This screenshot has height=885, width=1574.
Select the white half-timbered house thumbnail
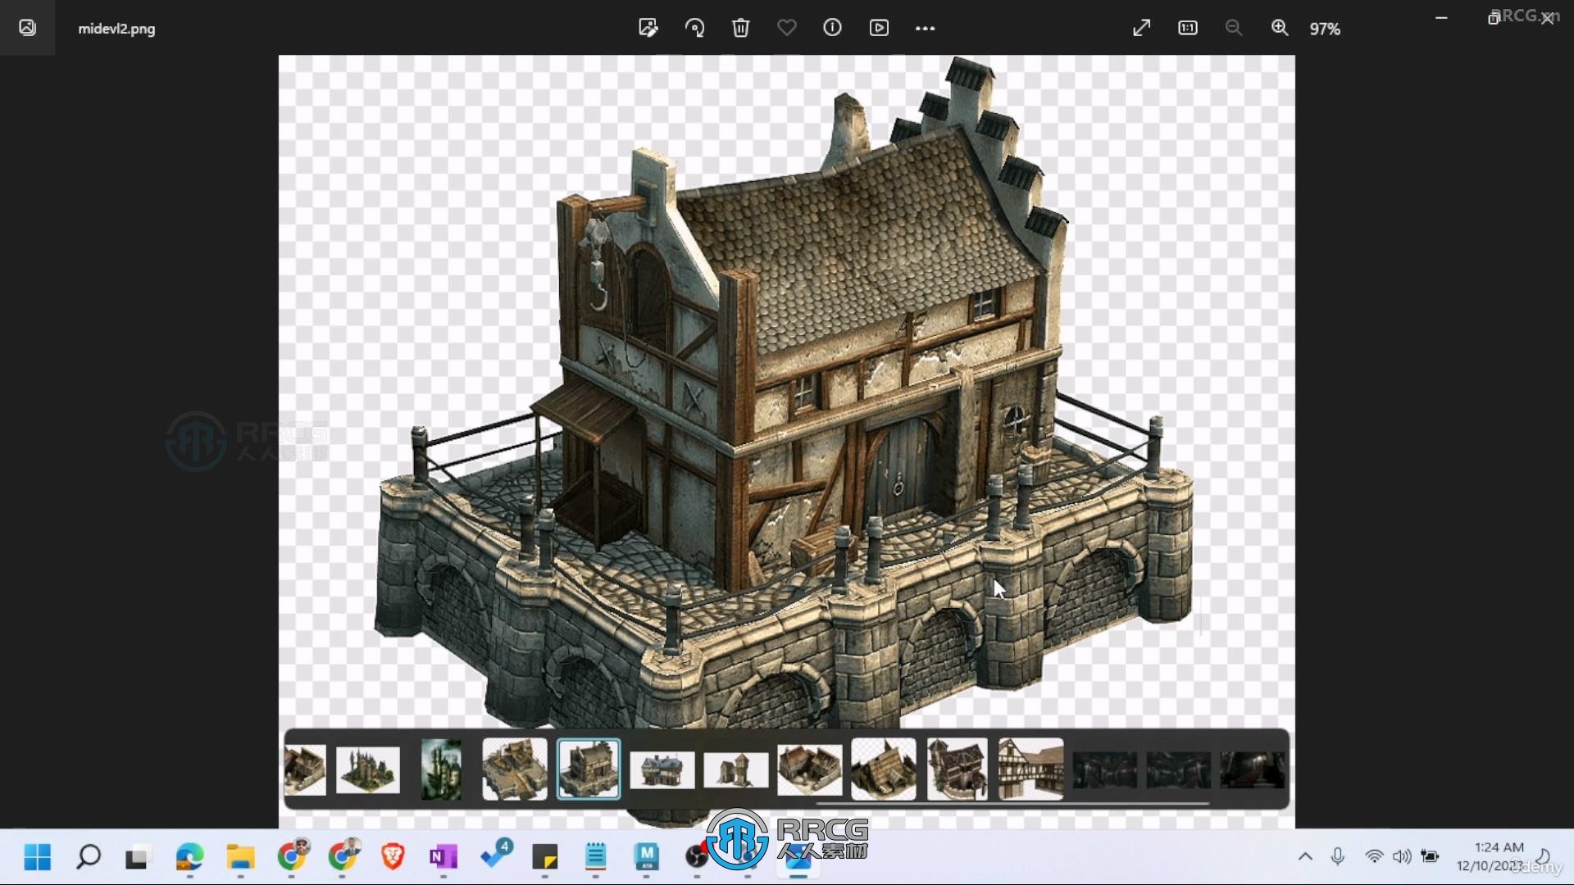pos(1031,769)
